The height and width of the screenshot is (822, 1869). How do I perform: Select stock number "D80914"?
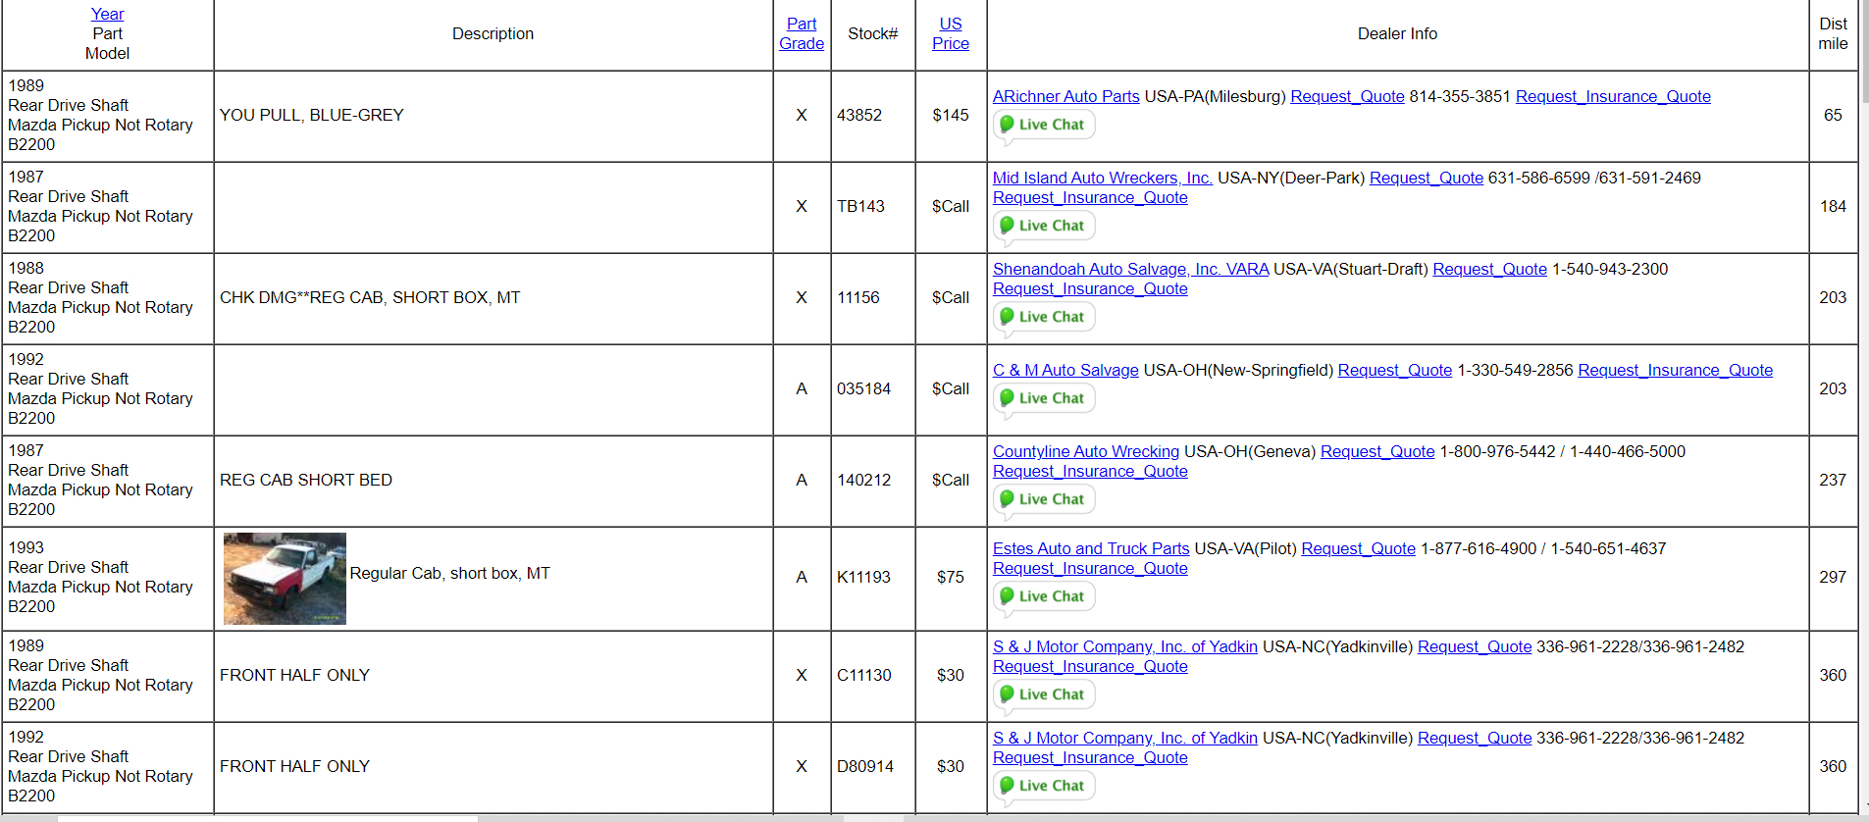pos(865,766)
